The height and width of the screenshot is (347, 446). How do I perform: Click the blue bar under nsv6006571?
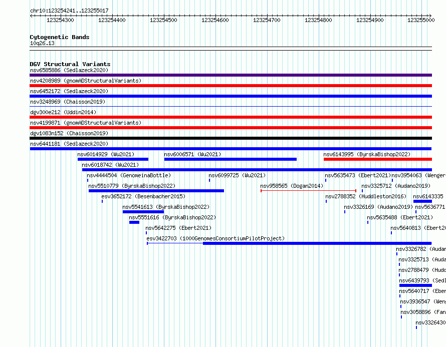coord(231,159)
